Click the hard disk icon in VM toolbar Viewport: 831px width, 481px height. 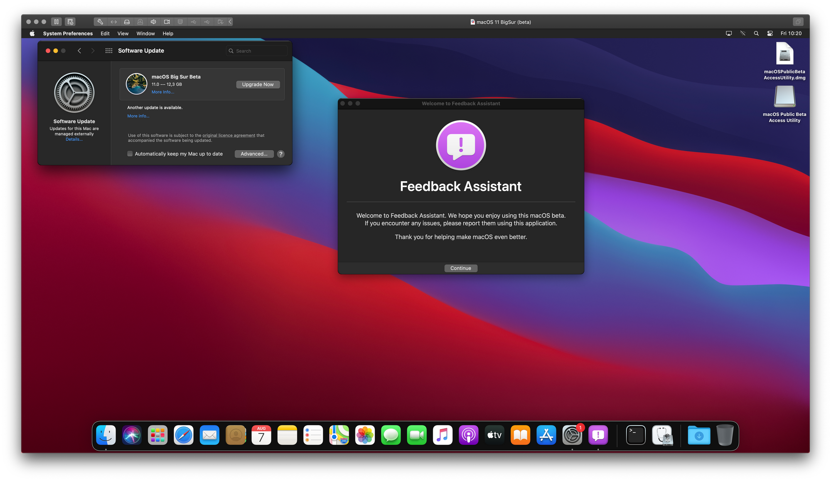coord(127,22)
